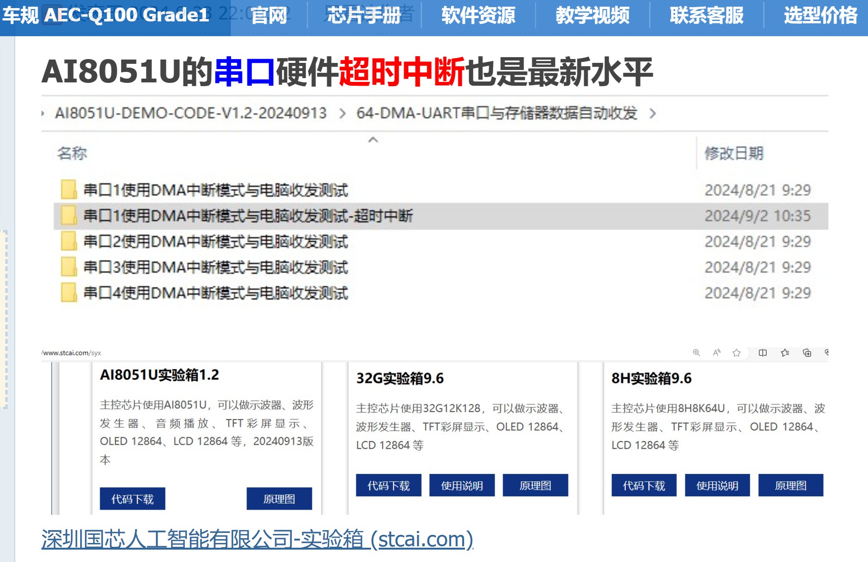Open the 官网 menu item
868x562 pixels.
[269, 15]
